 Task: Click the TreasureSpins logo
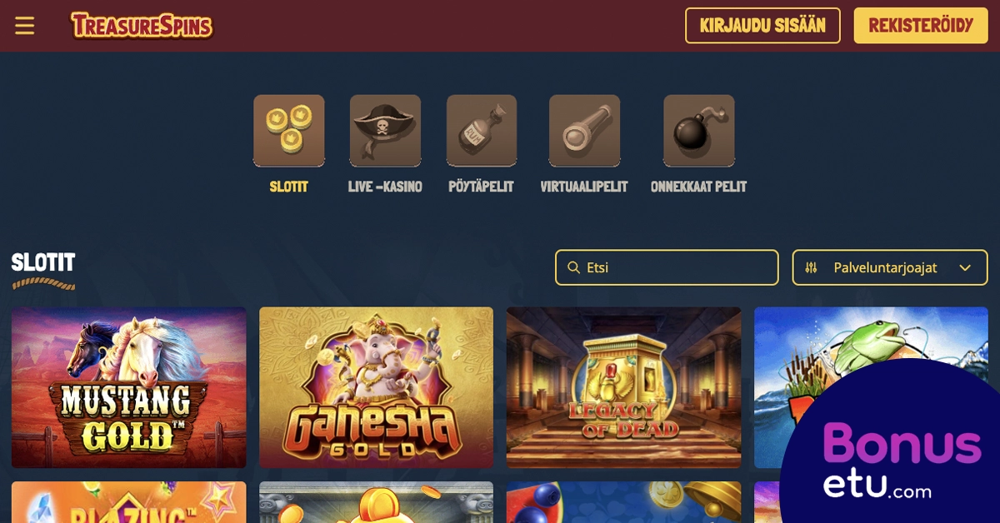pyautogui.click(x=142, y=26)
